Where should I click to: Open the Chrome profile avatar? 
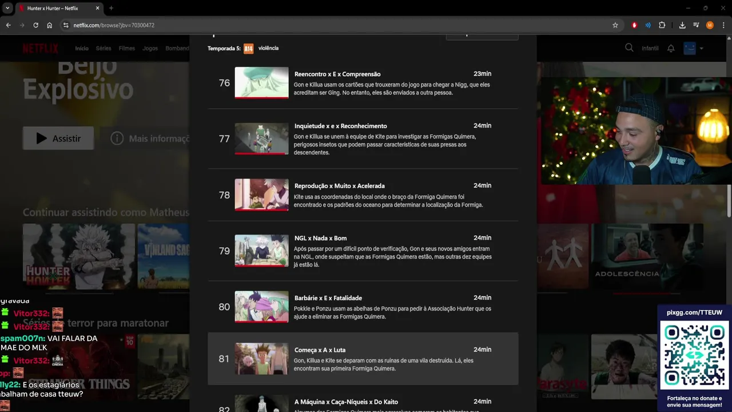[x=710, y=25]
